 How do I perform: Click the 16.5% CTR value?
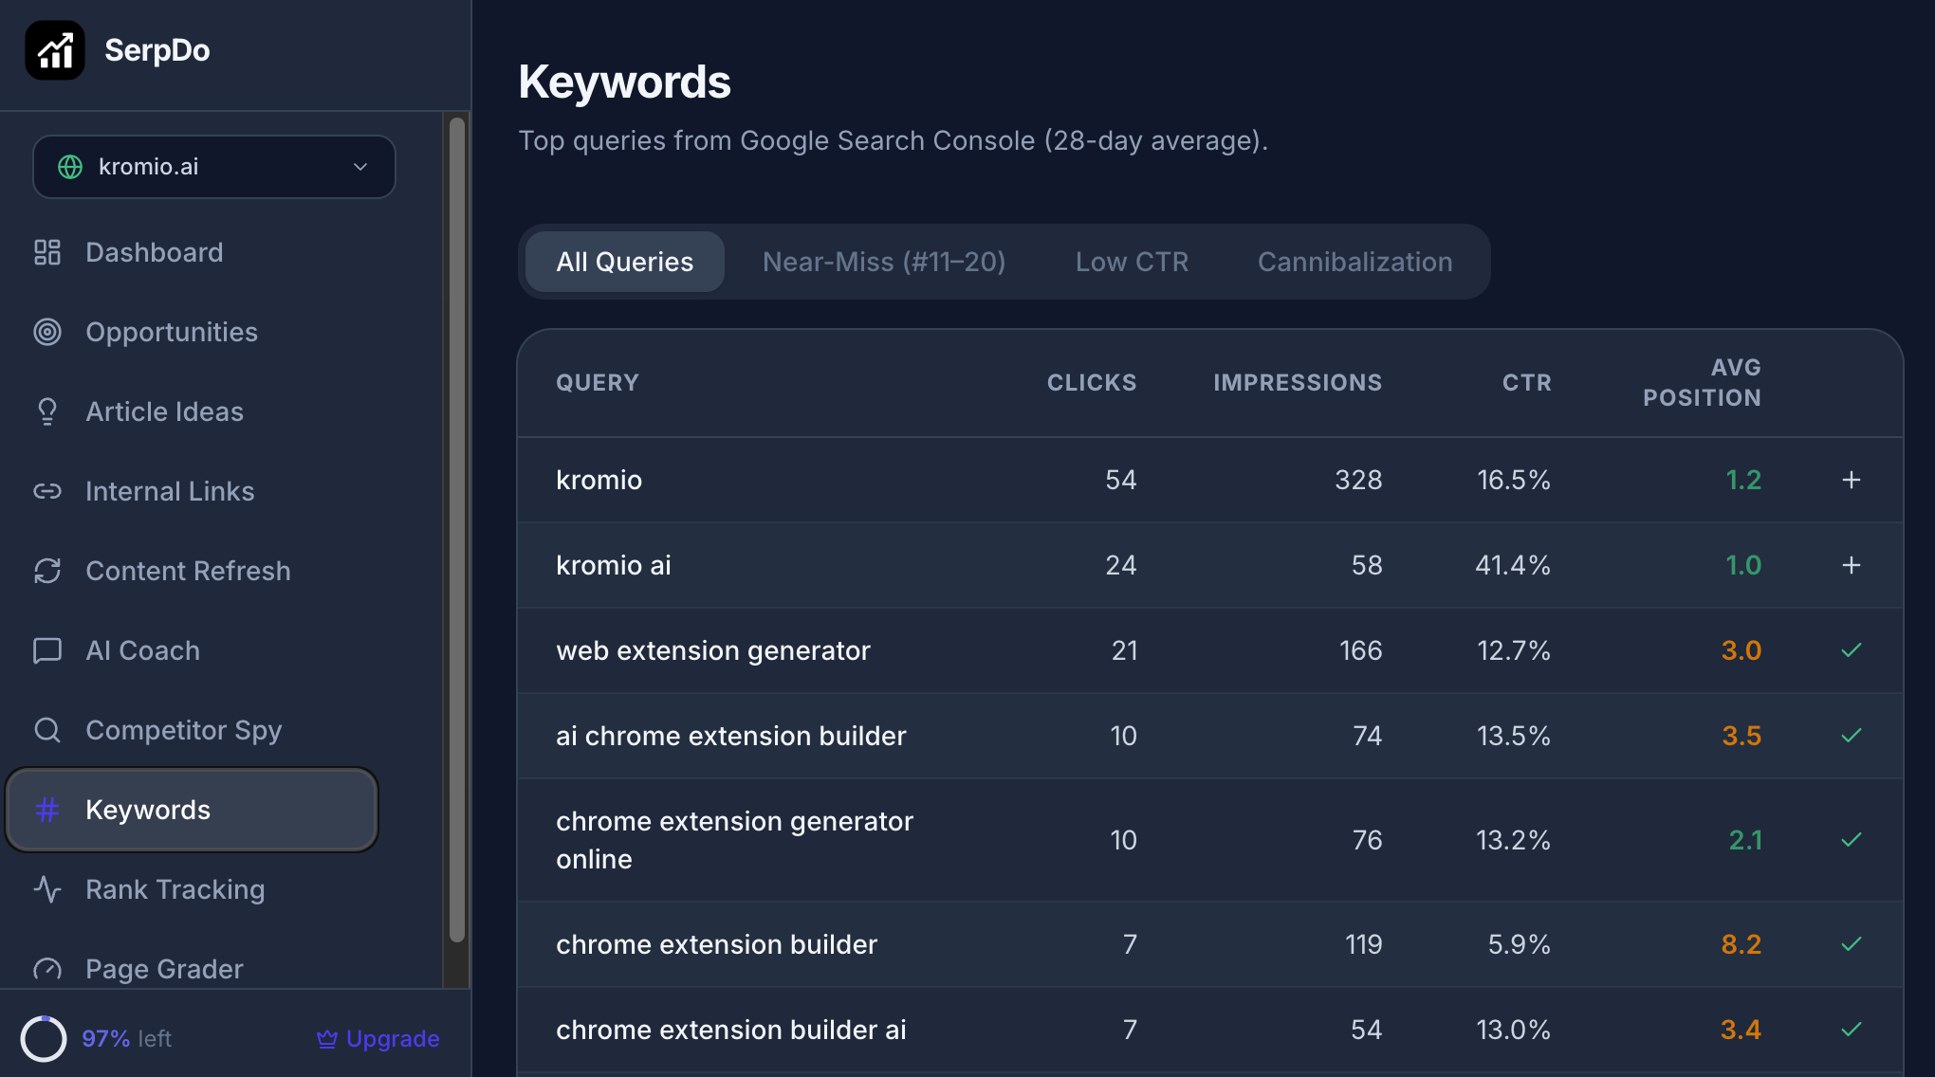pyautogui.click(x=1514, y=480)
